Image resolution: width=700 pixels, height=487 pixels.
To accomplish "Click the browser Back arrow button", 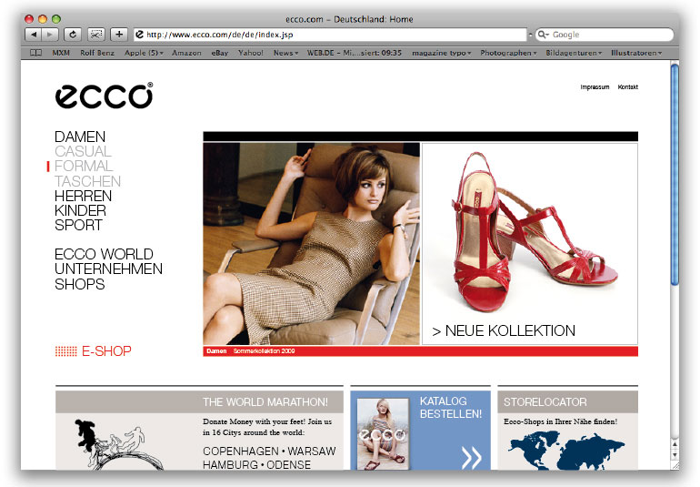I will 33,35.
